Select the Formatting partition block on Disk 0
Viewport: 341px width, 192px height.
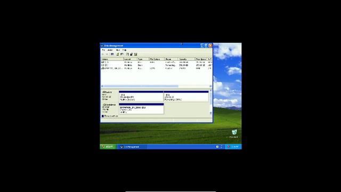pos(186,96)
